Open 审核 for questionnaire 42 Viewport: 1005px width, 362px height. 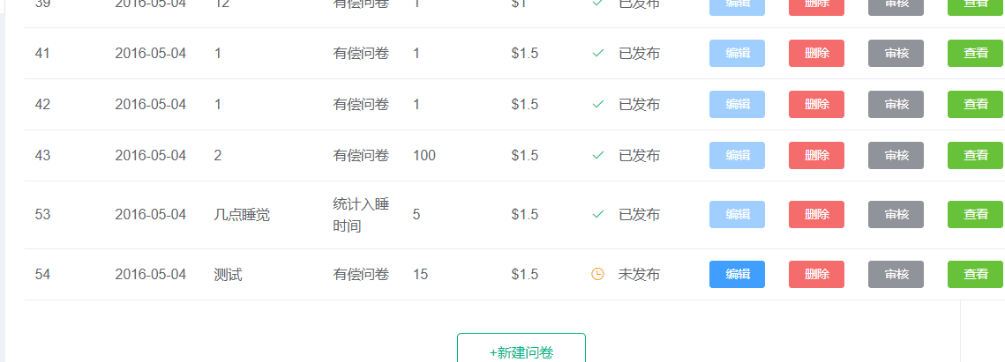coord(896,105)
